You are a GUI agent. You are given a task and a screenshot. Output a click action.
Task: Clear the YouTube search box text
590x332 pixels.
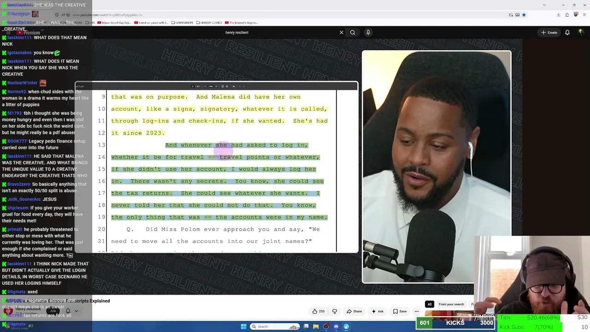pyautogui.click(x=342, y=32)
